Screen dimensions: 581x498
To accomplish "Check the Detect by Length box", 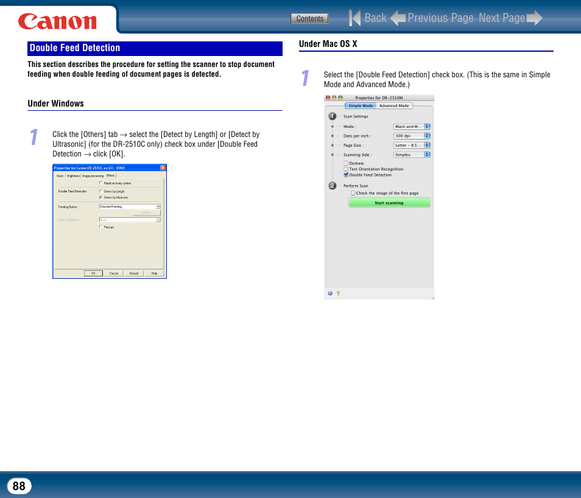I will 100,192.
